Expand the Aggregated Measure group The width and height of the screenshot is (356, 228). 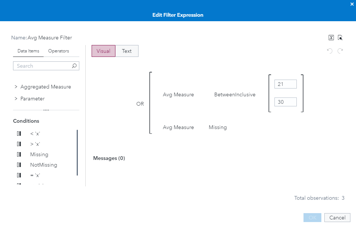tap(16, 87)
